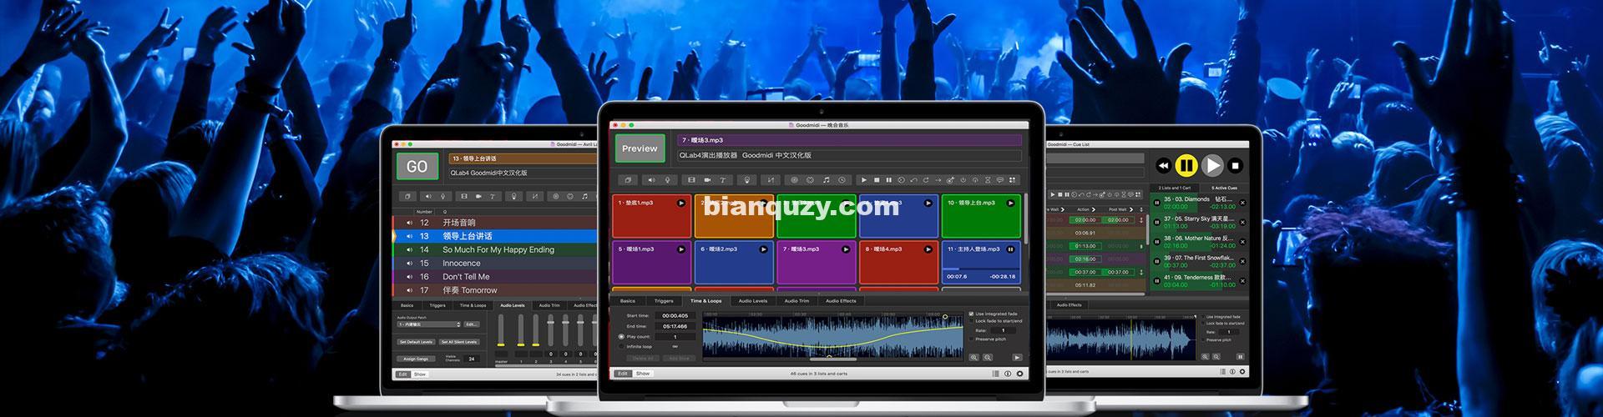Add a Stop cue in center toolbar
Image resolution: width=1603 pixels, height=417 pixels.
click(877, 180)
